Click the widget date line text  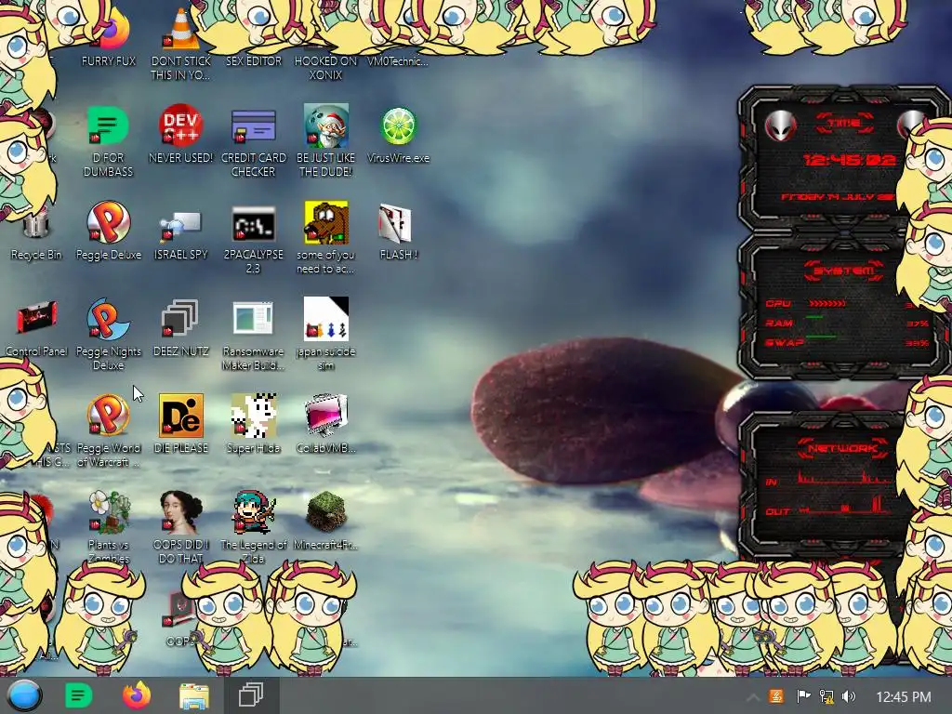tap(838, 197)
